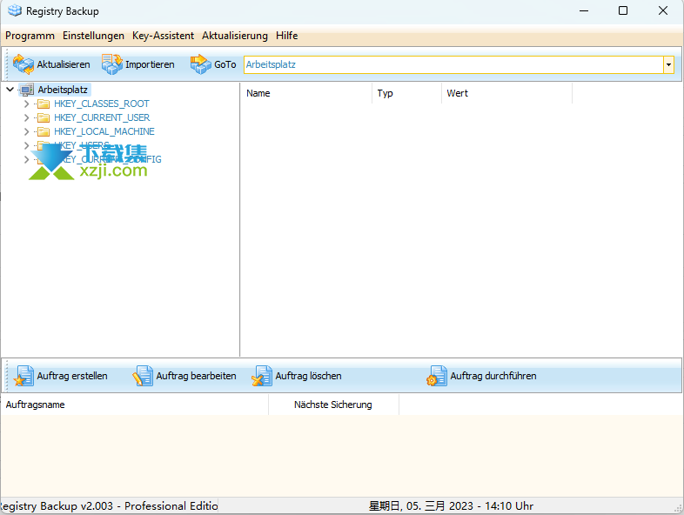Click the HKEY_LOCAL_MACHINE folder icon

click(x=44, y=131)
